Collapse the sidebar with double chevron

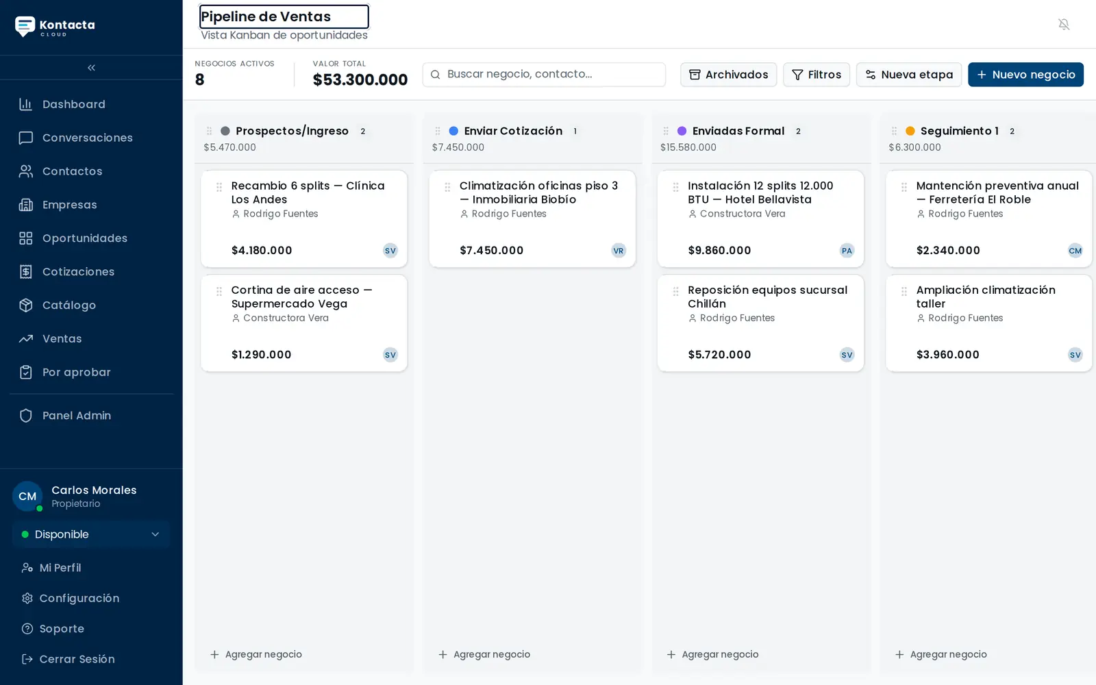91,67
